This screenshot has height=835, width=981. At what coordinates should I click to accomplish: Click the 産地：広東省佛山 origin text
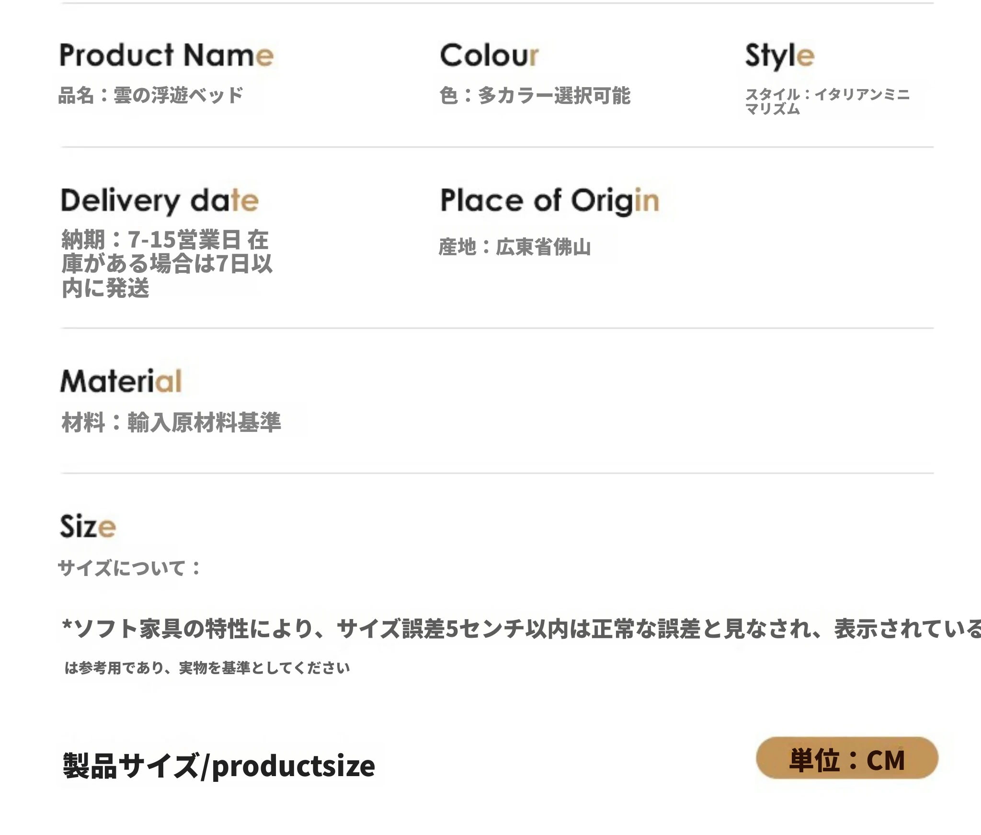[x=515, y=247]
